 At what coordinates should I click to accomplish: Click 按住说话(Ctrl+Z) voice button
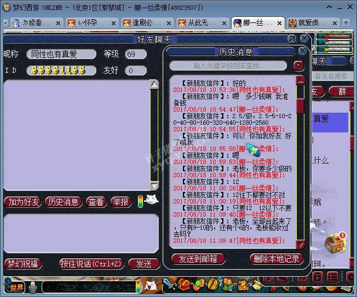91,264
